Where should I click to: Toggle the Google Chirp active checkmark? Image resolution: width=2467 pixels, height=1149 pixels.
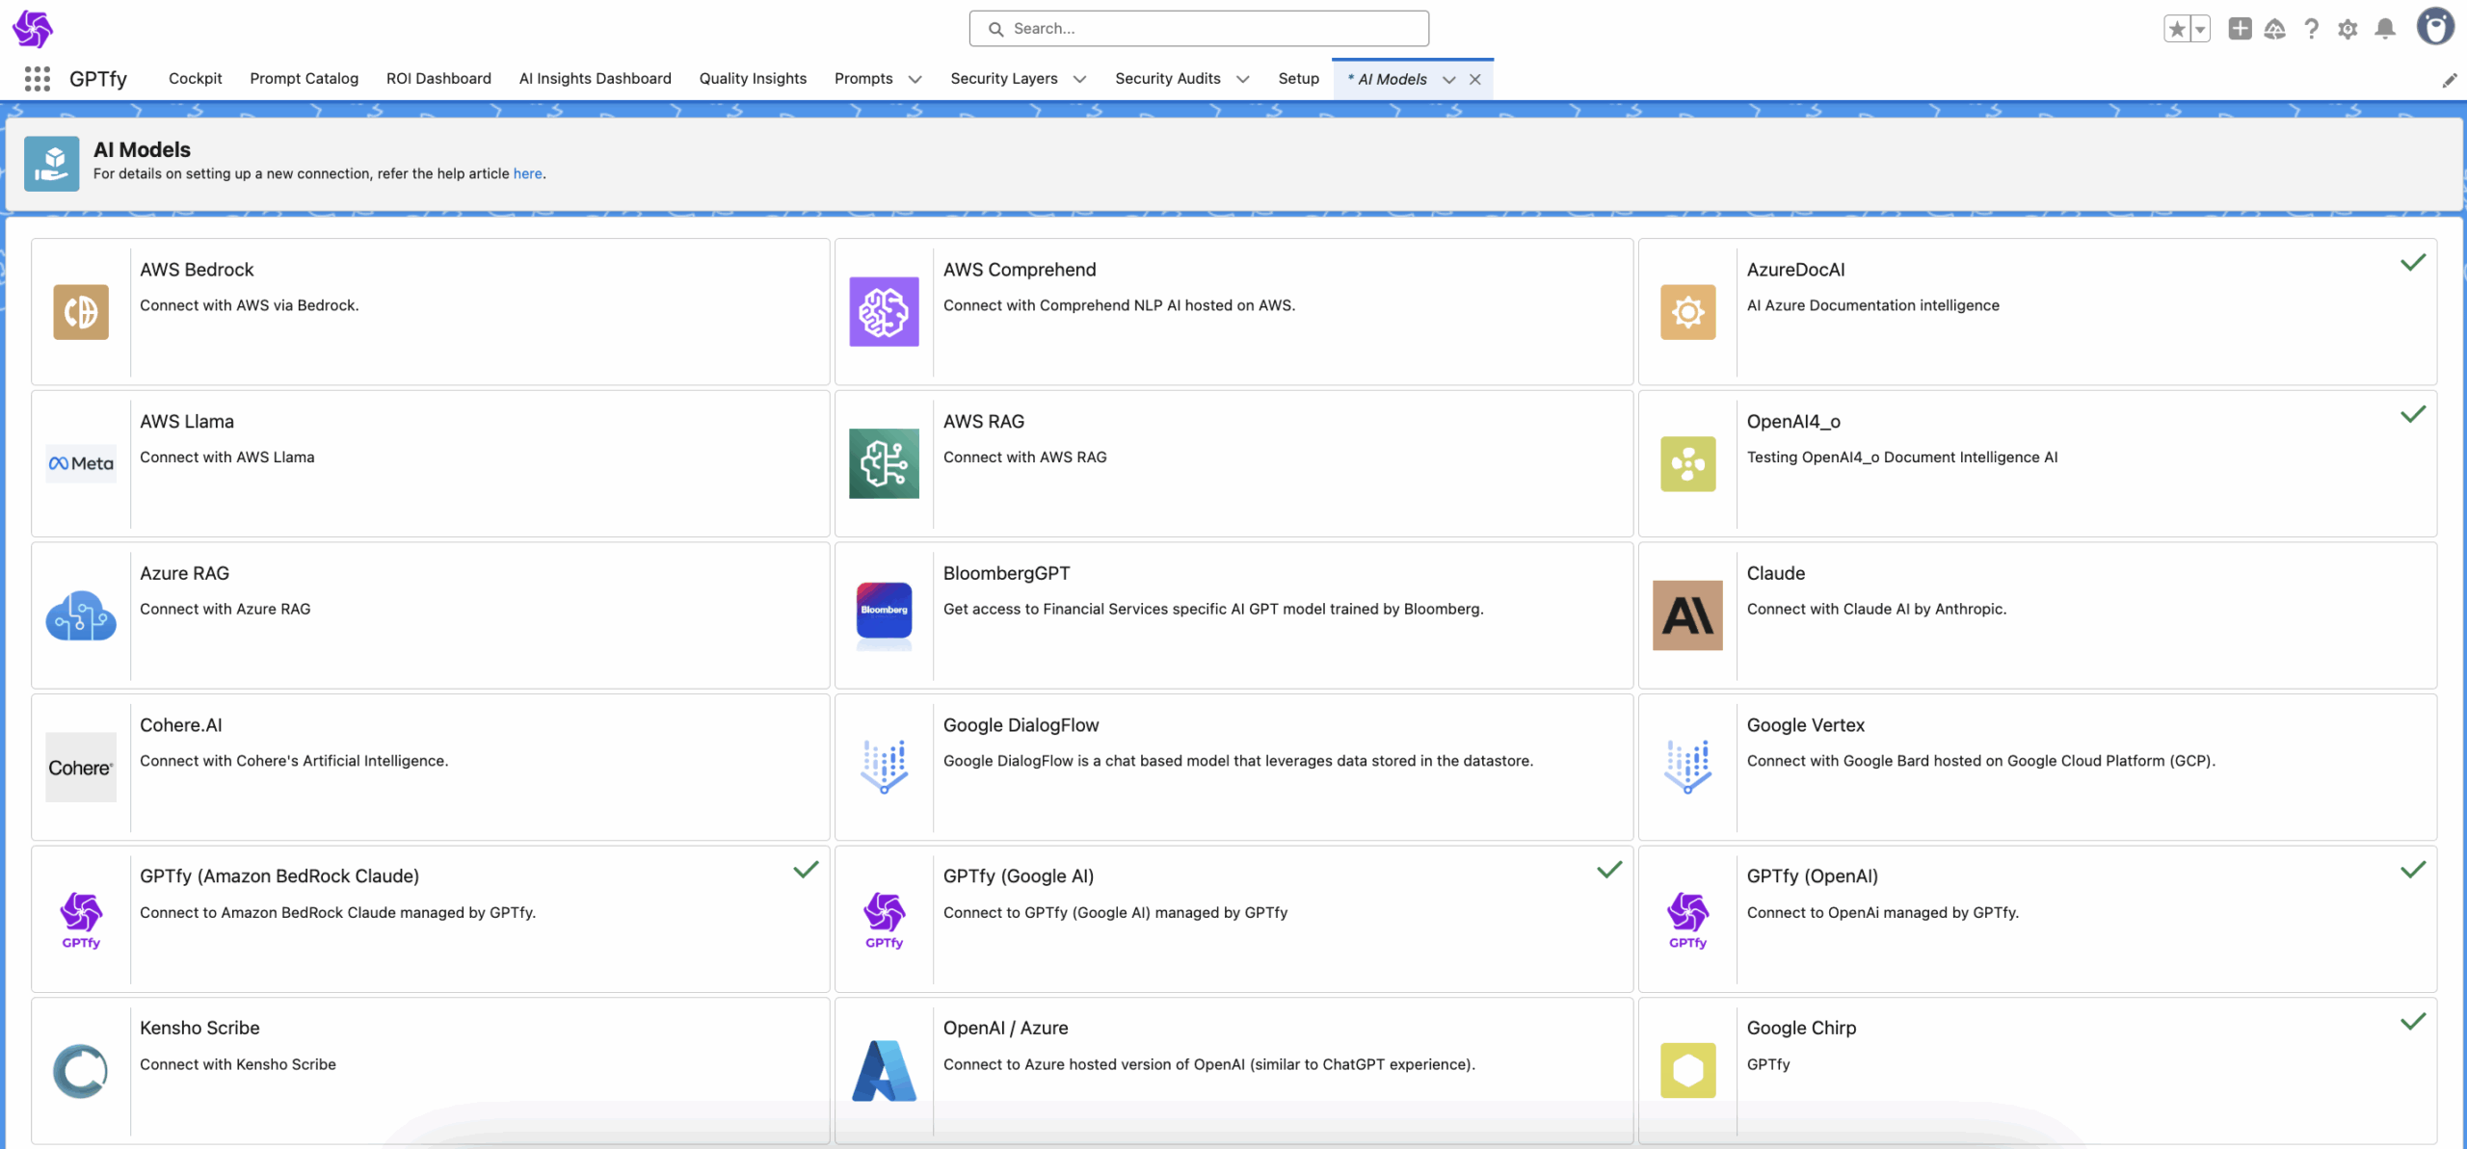[x=2413, y=1021]
